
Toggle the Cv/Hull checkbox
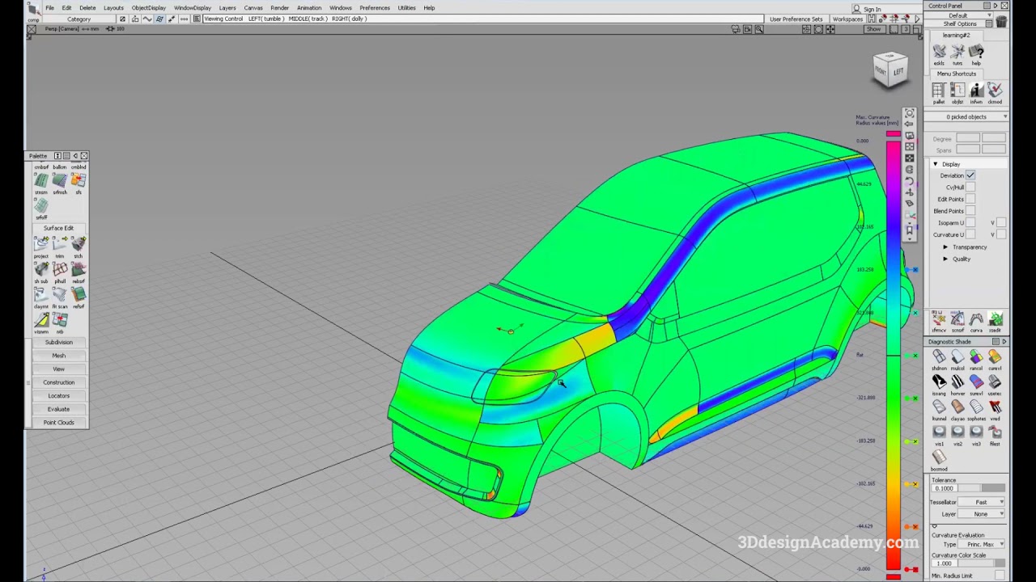tap(970, 188)
